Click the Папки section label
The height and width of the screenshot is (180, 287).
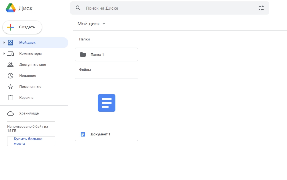[x=84, y=39]
